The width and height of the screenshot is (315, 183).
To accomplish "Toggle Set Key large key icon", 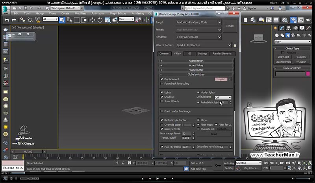I will (x=218, y=166).
